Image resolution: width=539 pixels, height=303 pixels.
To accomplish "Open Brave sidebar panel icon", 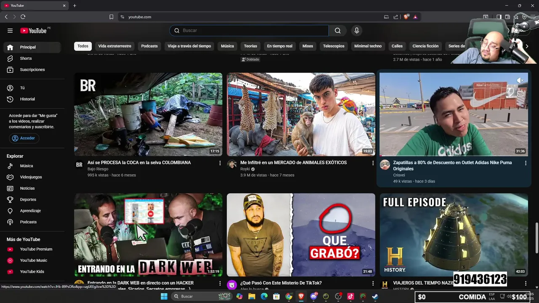I will pyautogui.click(x=499, y=17).
